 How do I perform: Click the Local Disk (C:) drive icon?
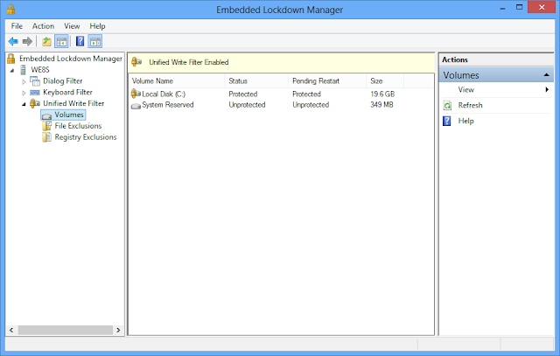[136, 94]
